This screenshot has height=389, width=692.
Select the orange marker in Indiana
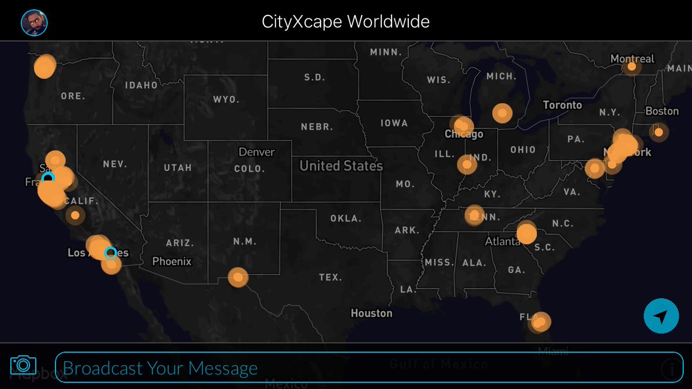(467, 165)
